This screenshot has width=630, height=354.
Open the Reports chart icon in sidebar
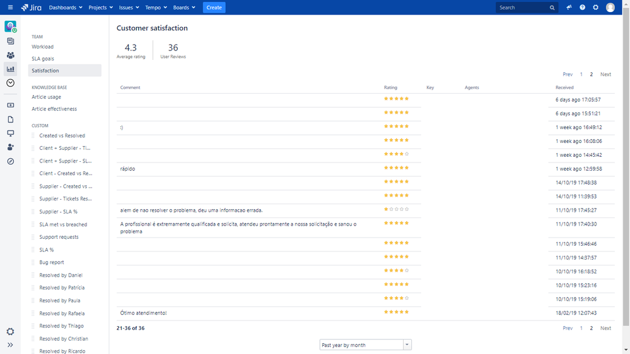point(11,69)
